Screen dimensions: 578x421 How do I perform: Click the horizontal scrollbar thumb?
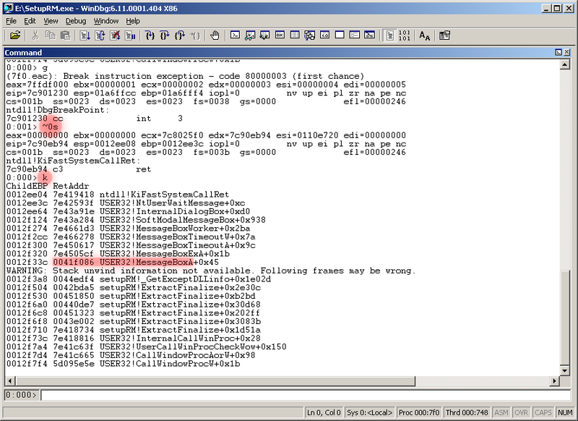215,380
